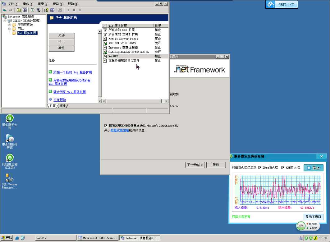Expand the 网站 tree node
This screenshot has height=242, width=330.
10,29
